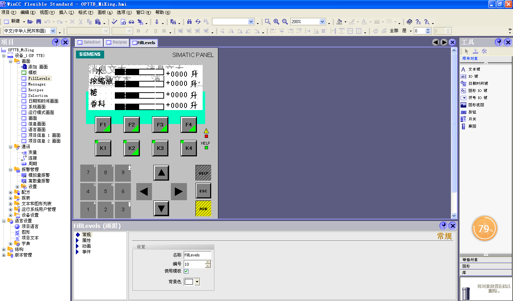Open the 200% zoom level dropdown
The width and height of the screenshot is (513, 301).
[x=322, y=22]
